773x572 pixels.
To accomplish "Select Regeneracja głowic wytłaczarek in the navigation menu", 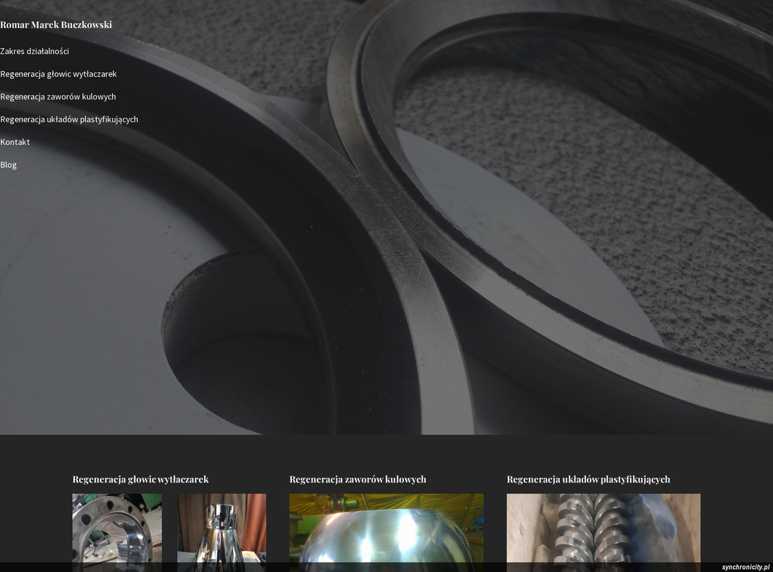I will [59, 74].
